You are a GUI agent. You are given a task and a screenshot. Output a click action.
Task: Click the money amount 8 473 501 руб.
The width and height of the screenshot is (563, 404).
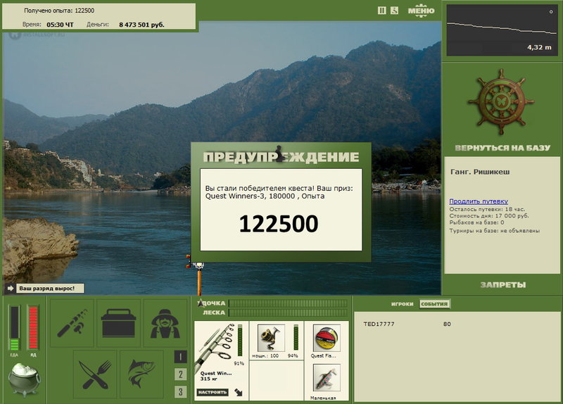(x=141, y=25)
